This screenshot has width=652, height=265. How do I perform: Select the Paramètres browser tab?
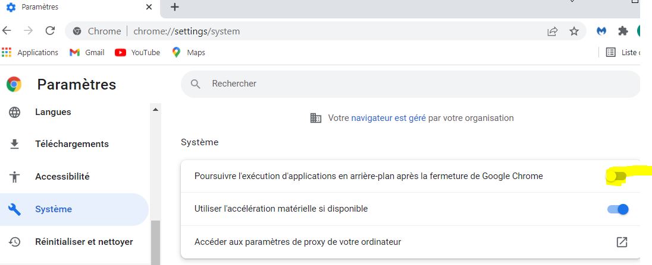80,7
